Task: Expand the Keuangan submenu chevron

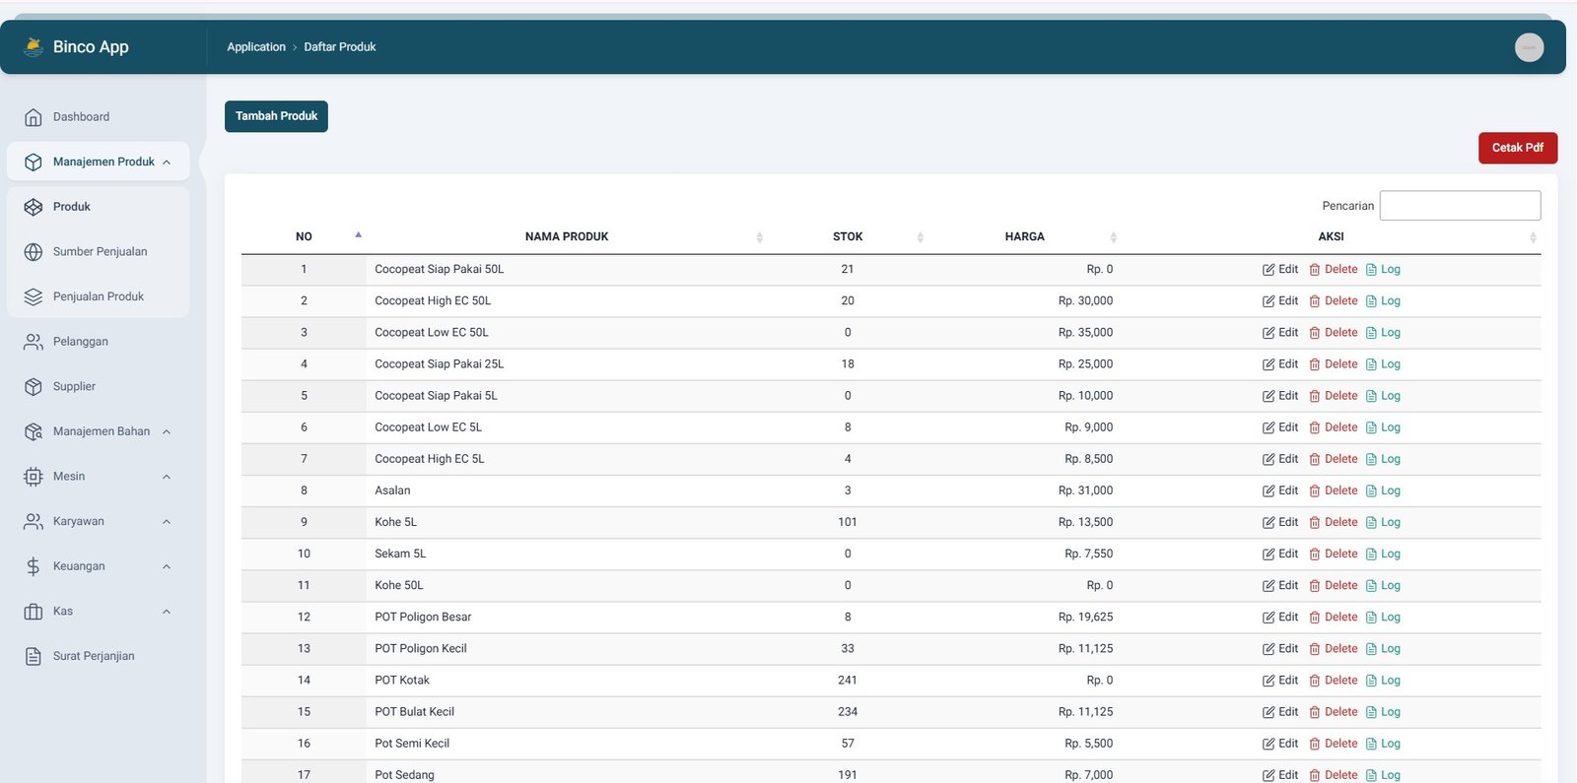Action: pos(167,566)
